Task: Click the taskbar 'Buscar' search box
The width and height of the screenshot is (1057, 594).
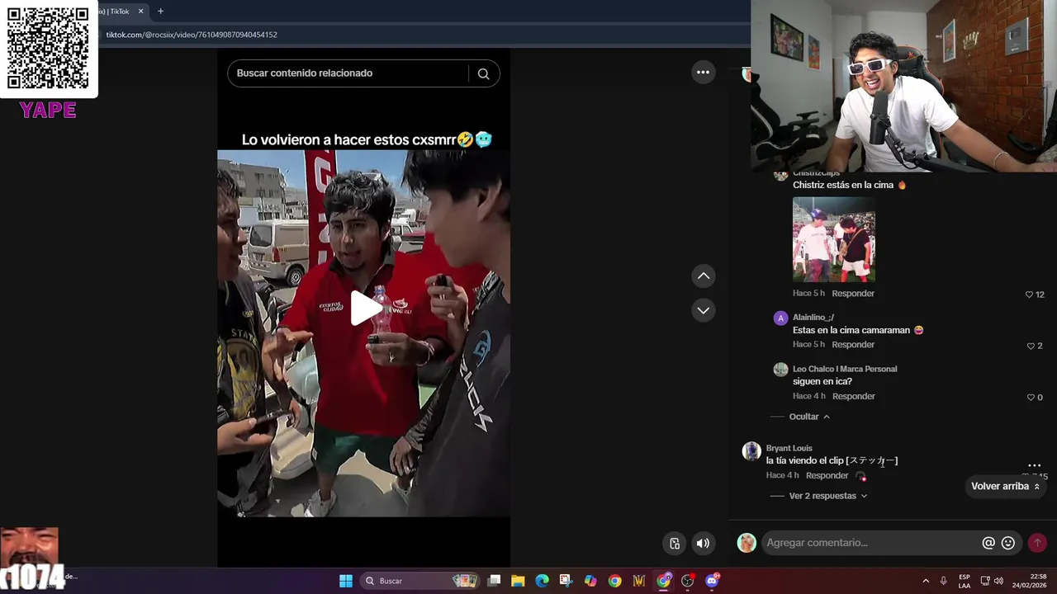Action: click(421, 581)
